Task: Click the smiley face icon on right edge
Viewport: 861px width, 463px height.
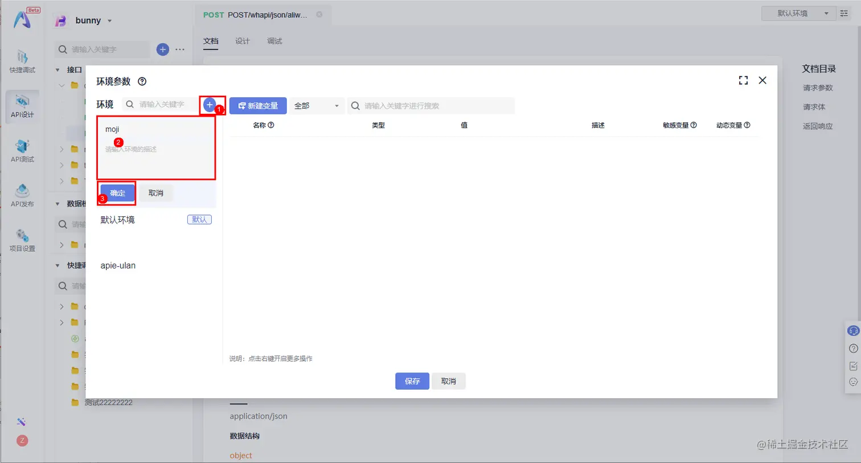Action: click(853, 382)
